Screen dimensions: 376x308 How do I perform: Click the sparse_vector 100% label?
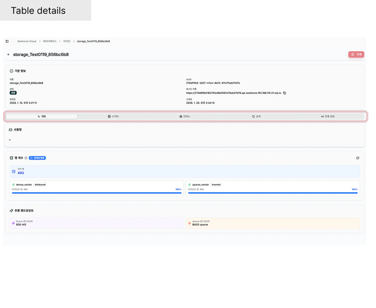pos(355,189)
